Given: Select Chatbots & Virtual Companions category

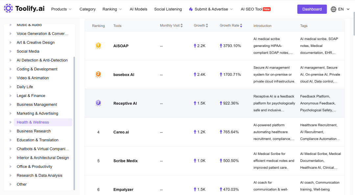Looking at the screenshot, I should tap(43, 149).
